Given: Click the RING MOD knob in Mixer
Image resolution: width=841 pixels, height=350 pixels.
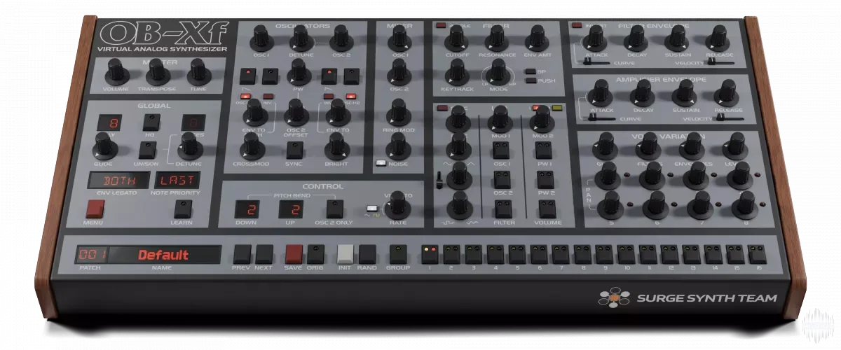Looking at the screenshot, I should point(399,112).
